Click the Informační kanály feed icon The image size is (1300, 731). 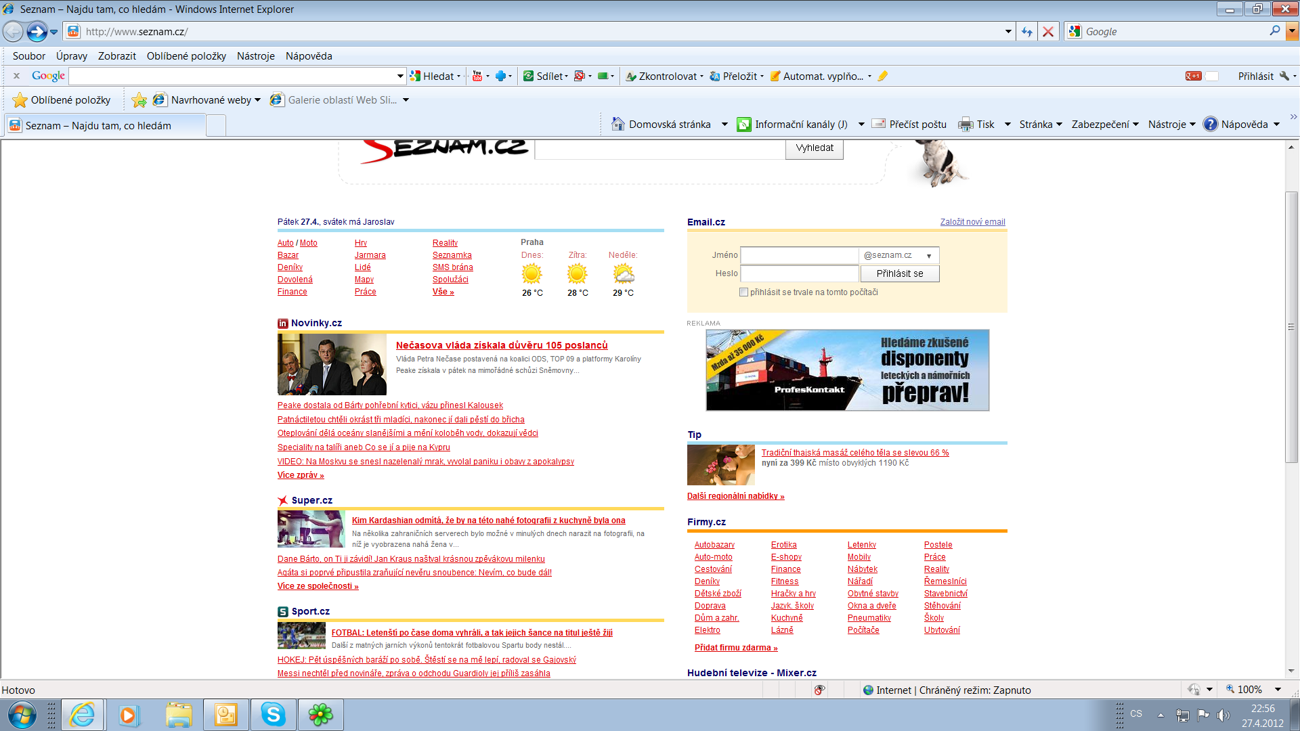coord(744,125)
